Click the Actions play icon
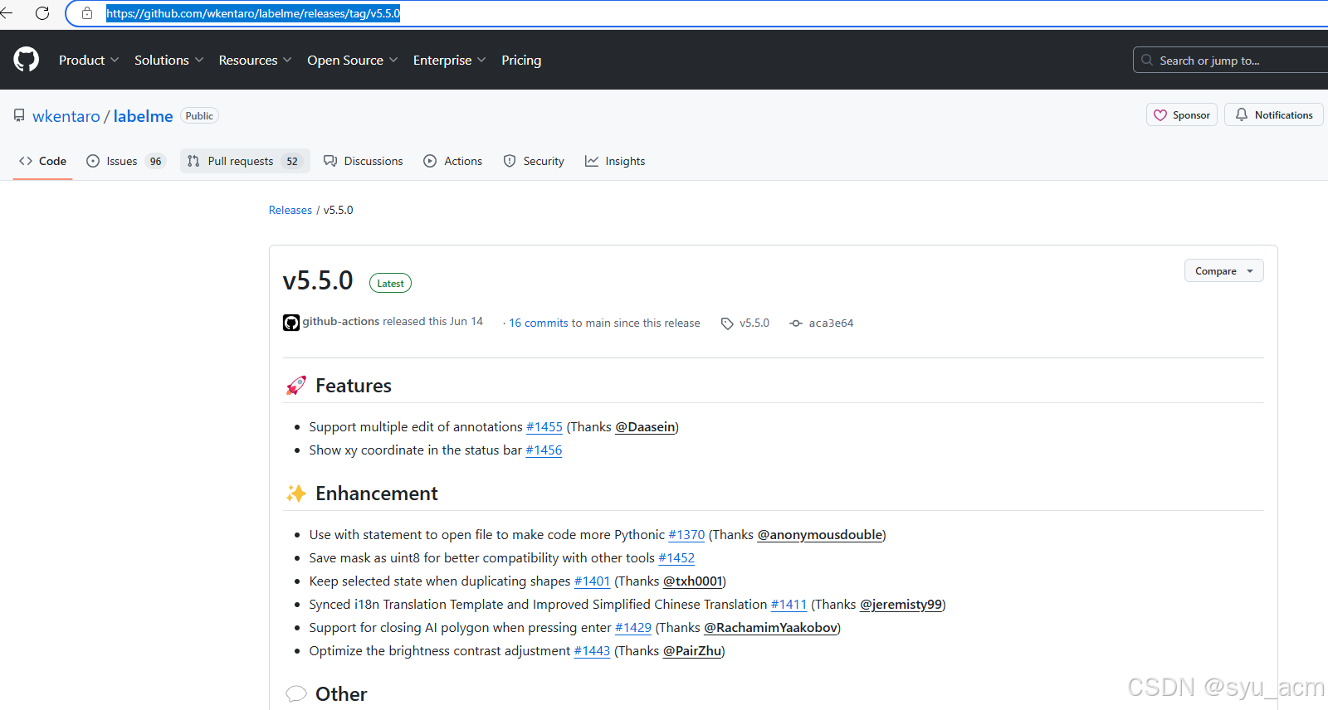The image size is (1328, 710). pyautogui.click(x=430, y=161)
